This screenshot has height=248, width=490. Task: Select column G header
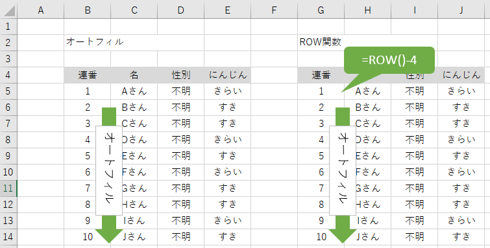point(321,10)
